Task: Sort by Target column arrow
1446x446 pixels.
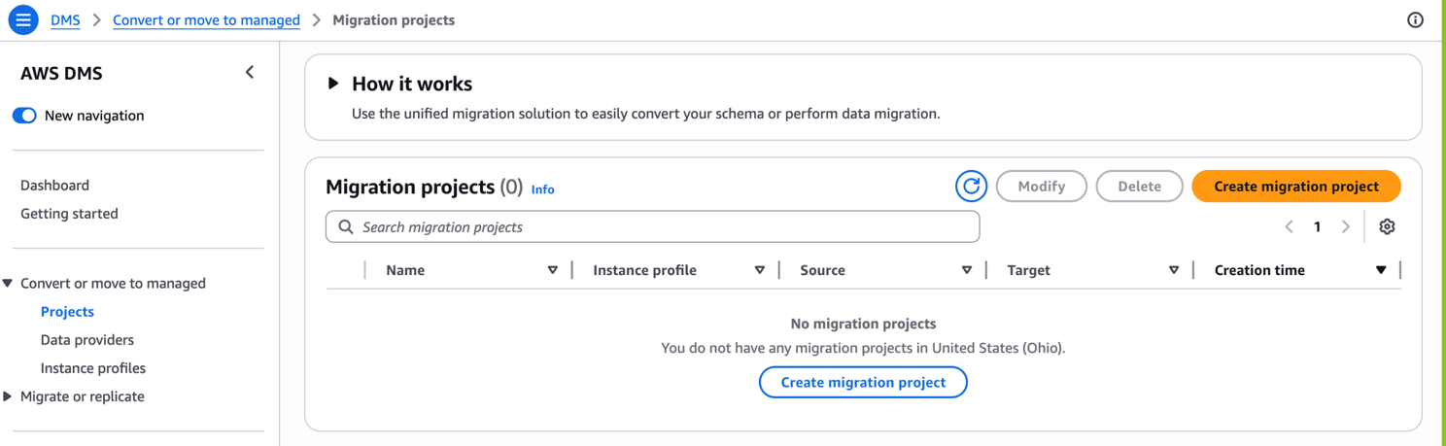Action: (1174, 270)
